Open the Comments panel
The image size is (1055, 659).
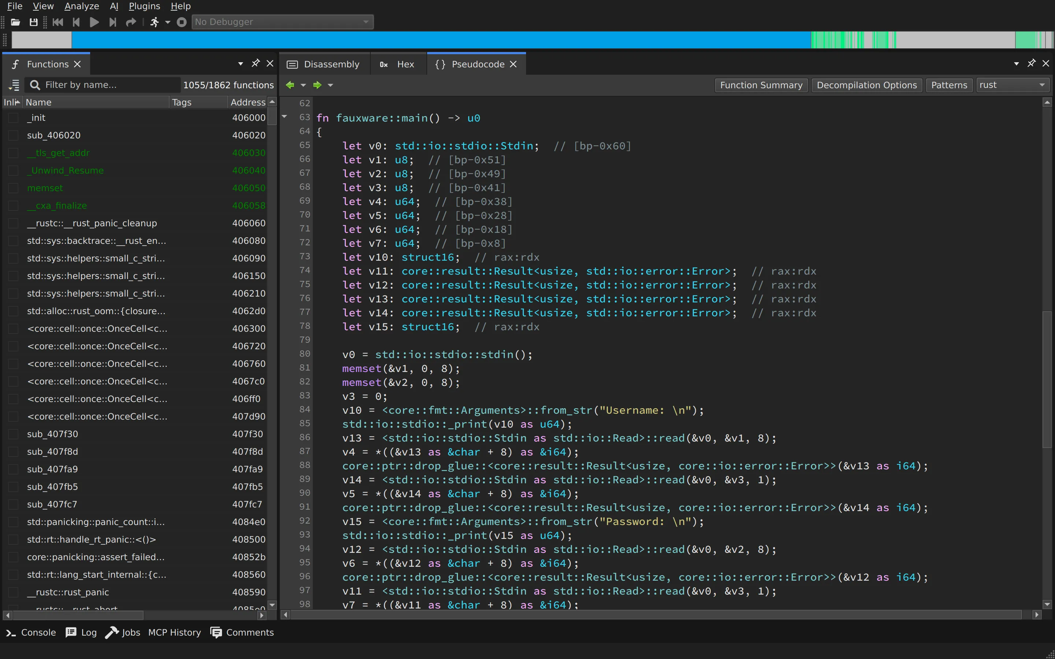pyautogui.click(x=242, y=632)
